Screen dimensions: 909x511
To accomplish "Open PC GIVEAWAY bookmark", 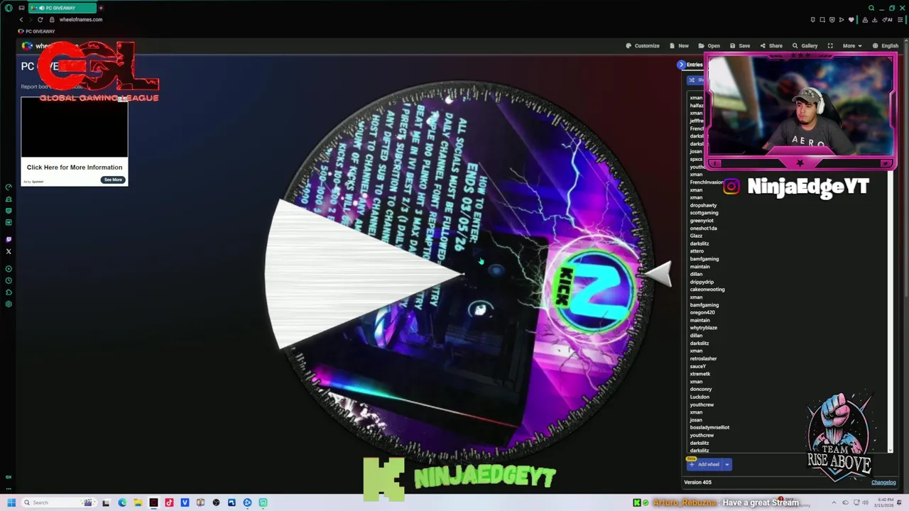I will (37, 31).
